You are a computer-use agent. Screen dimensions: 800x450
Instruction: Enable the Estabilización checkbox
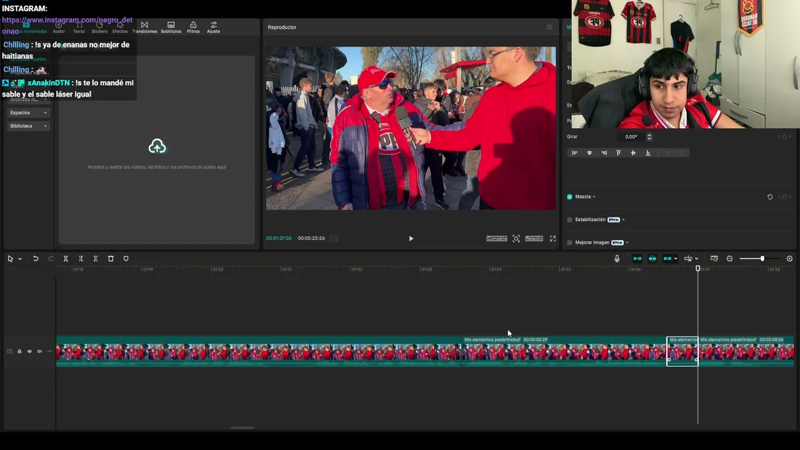(569, 220)
